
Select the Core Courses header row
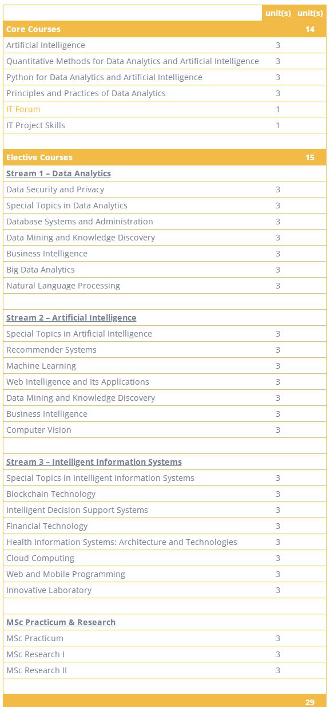click(x=165, y=29)
